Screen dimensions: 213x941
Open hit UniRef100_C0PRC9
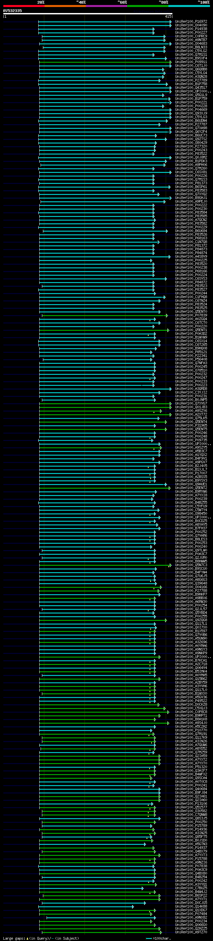(191, 36)
